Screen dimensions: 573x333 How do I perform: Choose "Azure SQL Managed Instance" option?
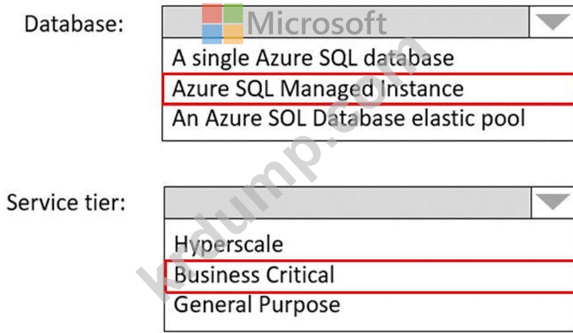[318, 88]
